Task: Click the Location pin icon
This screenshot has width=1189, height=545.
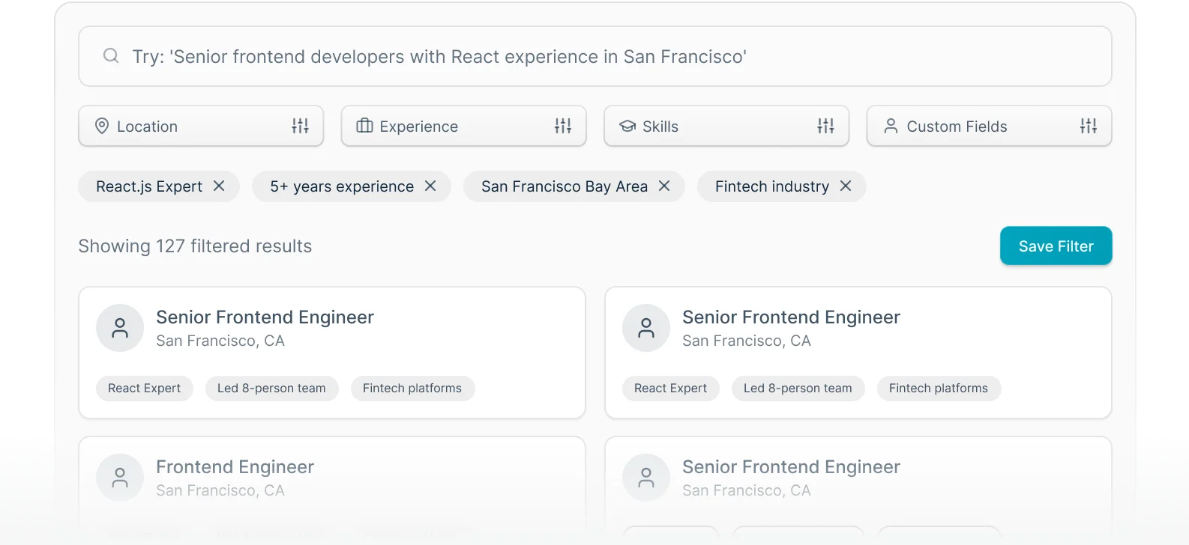Action: pyautogui.click(x=102, y=126)
